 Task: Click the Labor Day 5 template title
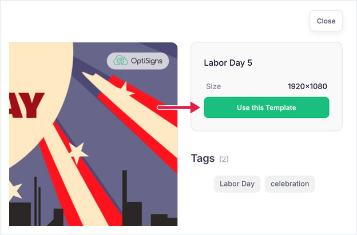(228, 63)
